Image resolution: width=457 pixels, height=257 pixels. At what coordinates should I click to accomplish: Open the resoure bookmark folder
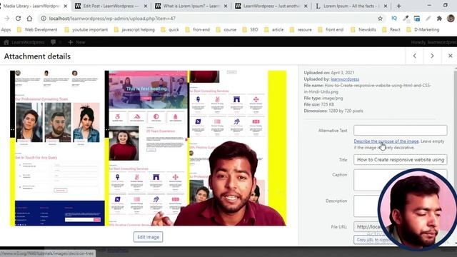301,30
